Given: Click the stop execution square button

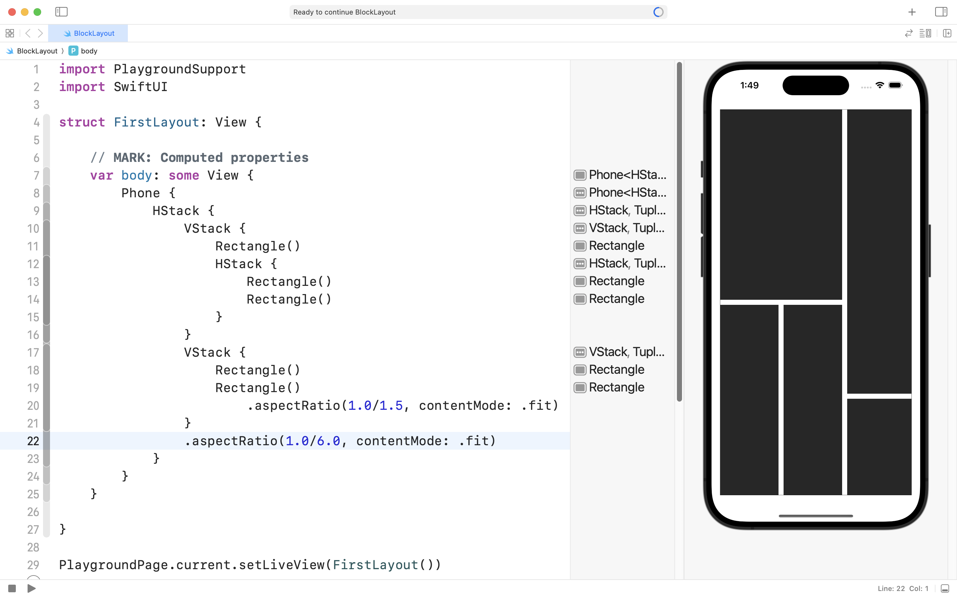Looking at the screenshot, I should point(12,588).
